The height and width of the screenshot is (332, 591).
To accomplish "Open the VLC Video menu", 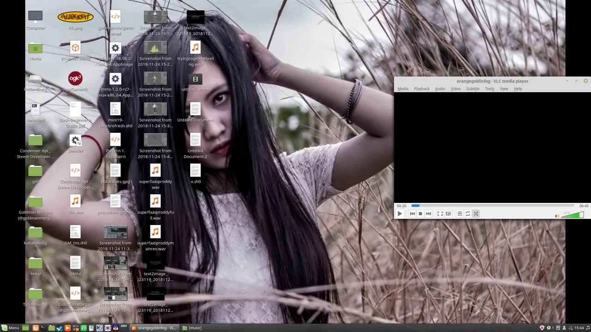I will 456,89.
